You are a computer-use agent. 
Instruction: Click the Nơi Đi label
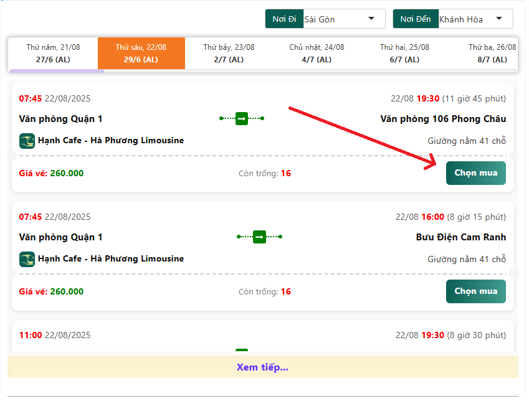284,19
